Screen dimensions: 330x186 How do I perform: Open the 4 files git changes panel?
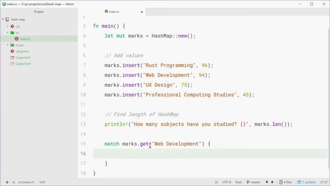(285, 182)
